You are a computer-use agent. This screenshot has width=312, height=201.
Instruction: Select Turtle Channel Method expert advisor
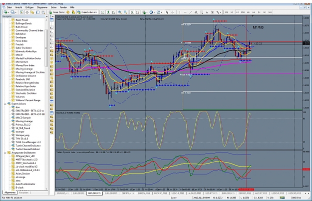coord(27,149)
